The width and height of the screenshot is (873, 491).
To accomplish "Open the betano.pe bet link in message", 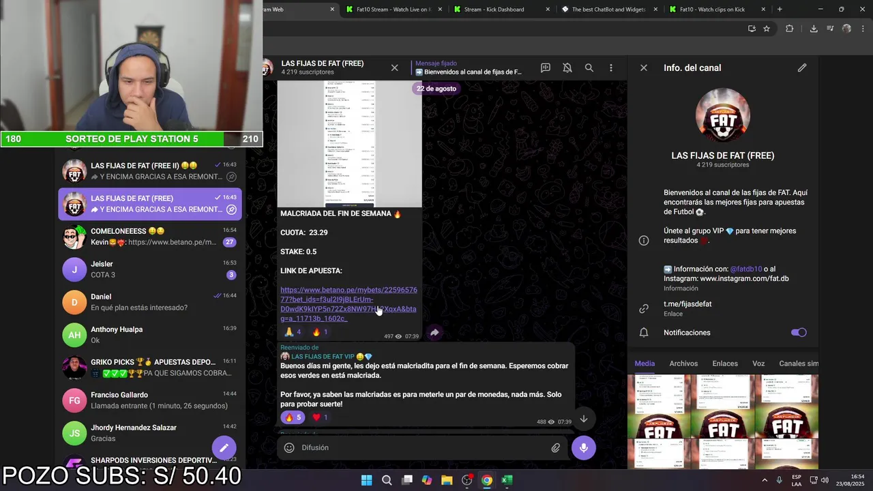I will click(x=349, y=304).
